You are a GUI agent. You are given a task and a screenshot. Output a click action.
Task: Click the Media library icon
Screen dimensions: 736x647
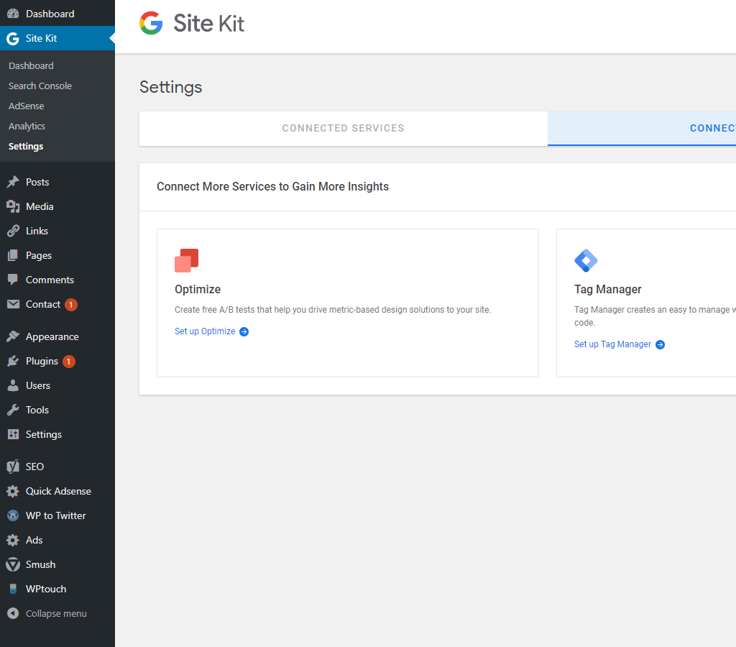click(x=13, y=206)
